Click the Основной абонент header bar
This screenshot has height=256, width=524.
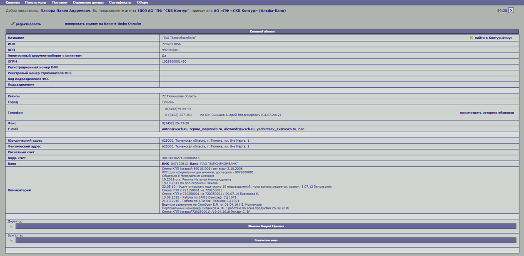(x=262, y=32)
